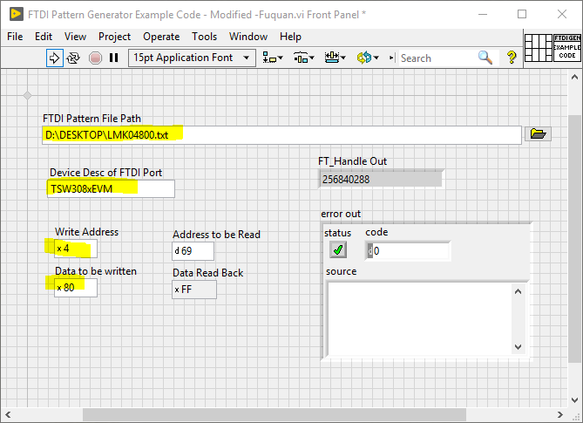The width and height of the screenshot is (583, 423).
Task: Click the Address to be Read radix d indicator
Action: (177, 251)
